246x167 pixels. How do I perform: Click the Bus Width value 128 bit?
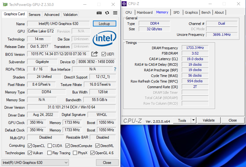pos(103,92)
